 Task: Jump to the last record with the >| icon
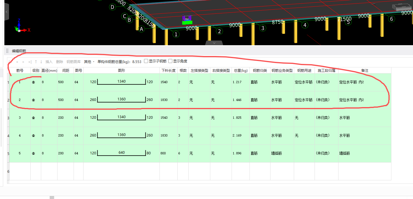click(x=29, y=62)
